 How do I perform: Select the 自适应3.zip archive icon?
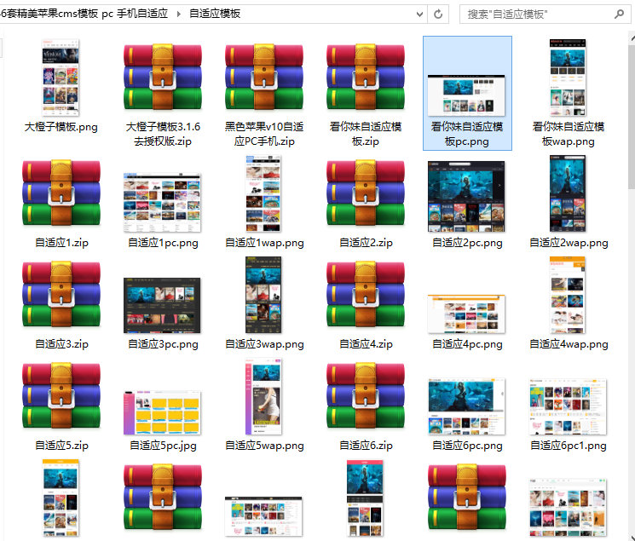tap(61, 294)
